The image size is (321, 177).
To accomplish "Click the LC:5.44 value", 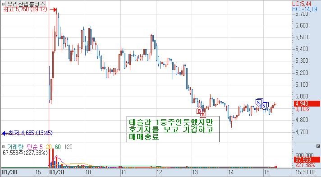I will coord(302,4).
